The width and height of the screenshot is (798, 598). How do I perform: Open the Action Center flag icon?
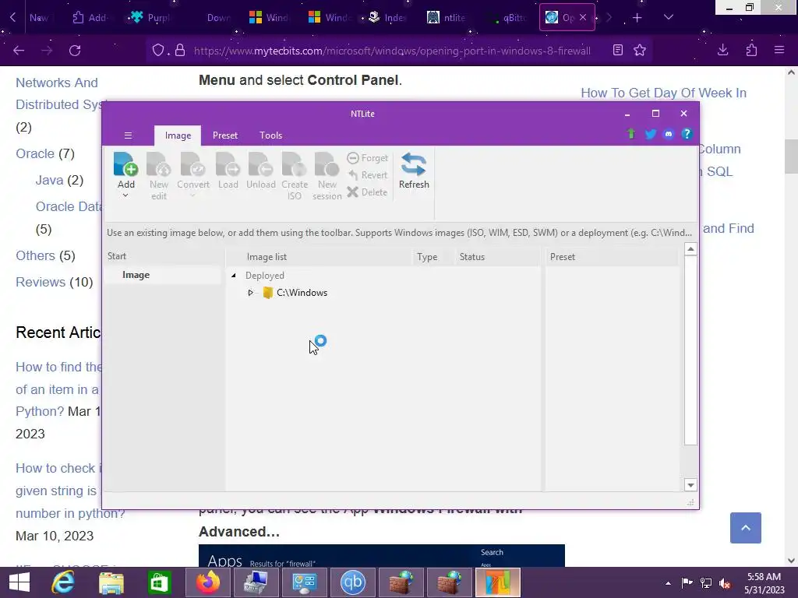click(687, 583)
